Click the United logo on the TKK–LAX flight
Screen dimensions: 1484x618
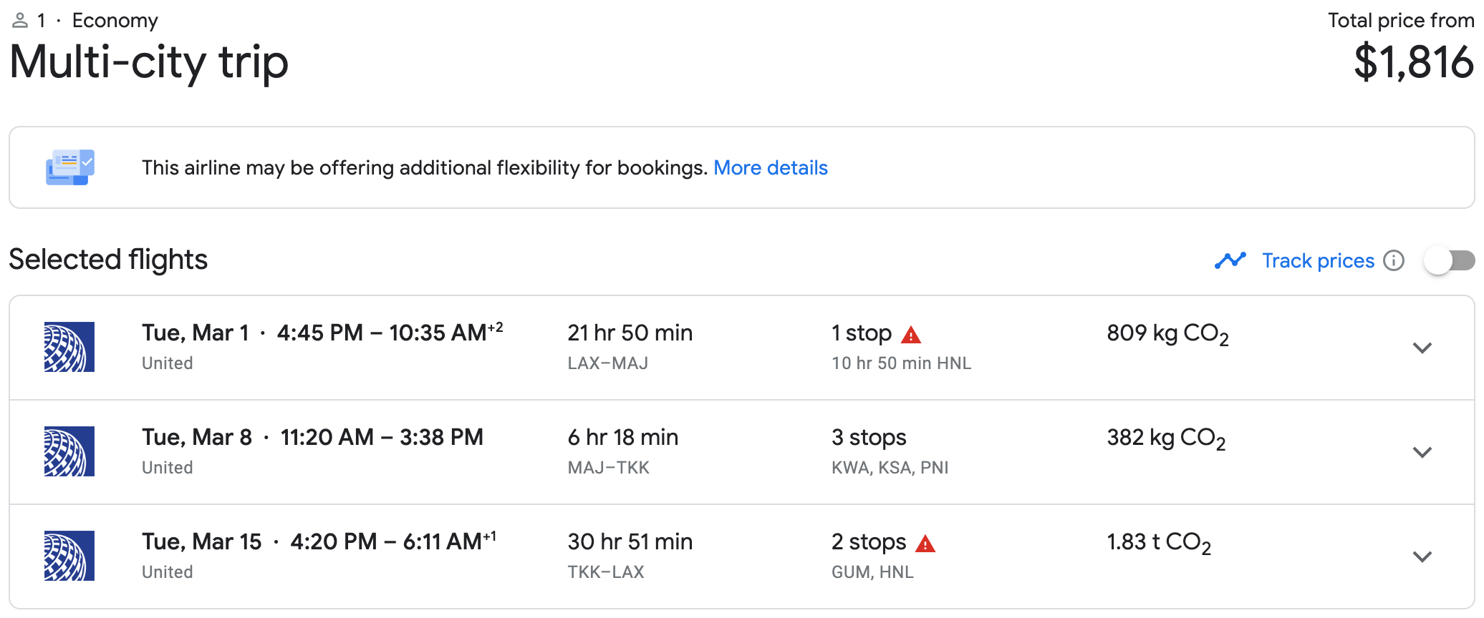(x=69, y=556)
